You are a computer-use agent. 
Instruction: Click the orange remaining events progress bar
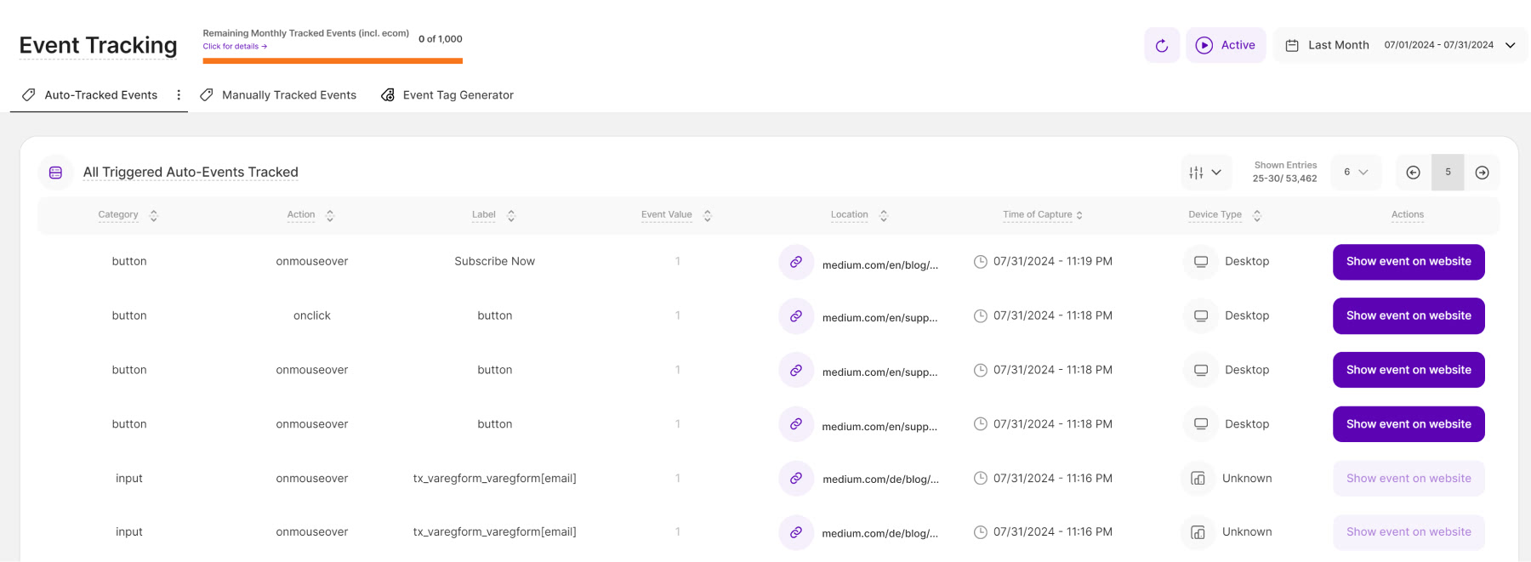(333, 61)
